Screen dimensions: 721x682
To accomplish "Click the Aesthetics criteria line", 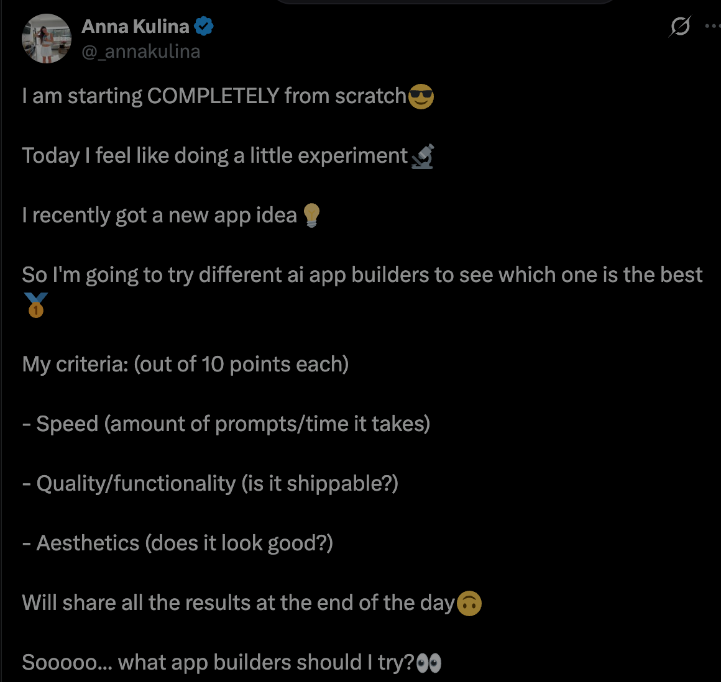I will click(178, 543).
